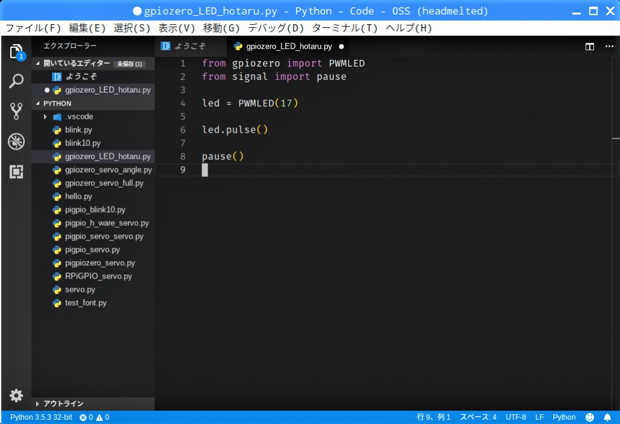
Task: Click the UTF-8 encoding indicator
Action: click(516, 417)
